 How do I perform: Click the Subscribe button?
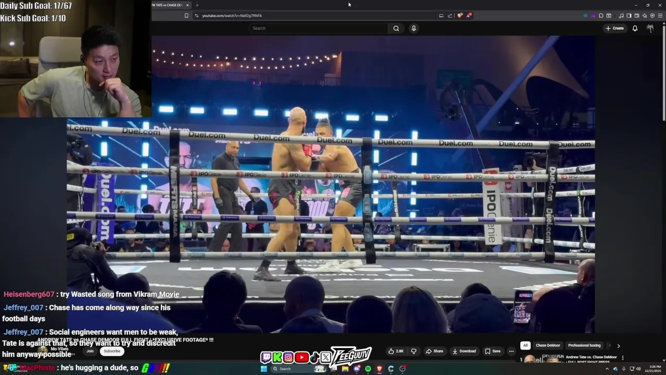point(112,351)
